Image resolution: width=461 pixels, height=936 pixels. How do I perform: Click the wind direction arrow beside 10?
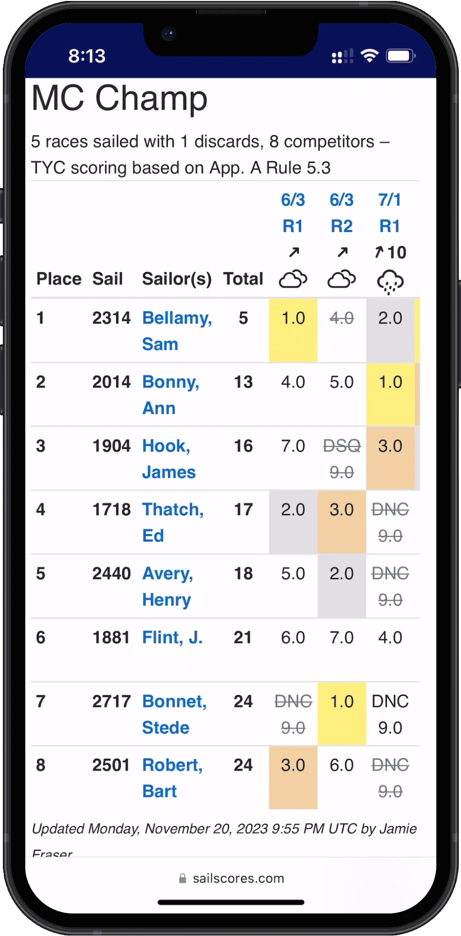(x=379, y=252)
